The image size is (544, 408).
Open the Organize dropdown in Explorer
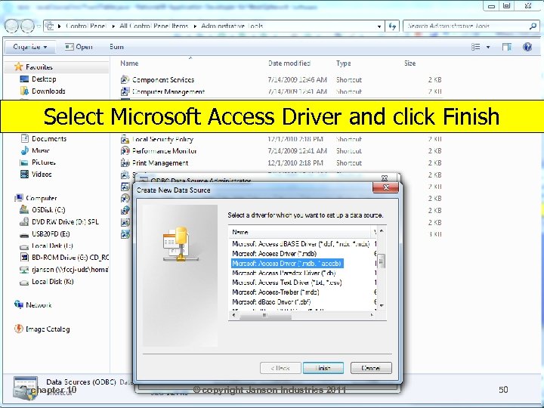click(29, 47)
